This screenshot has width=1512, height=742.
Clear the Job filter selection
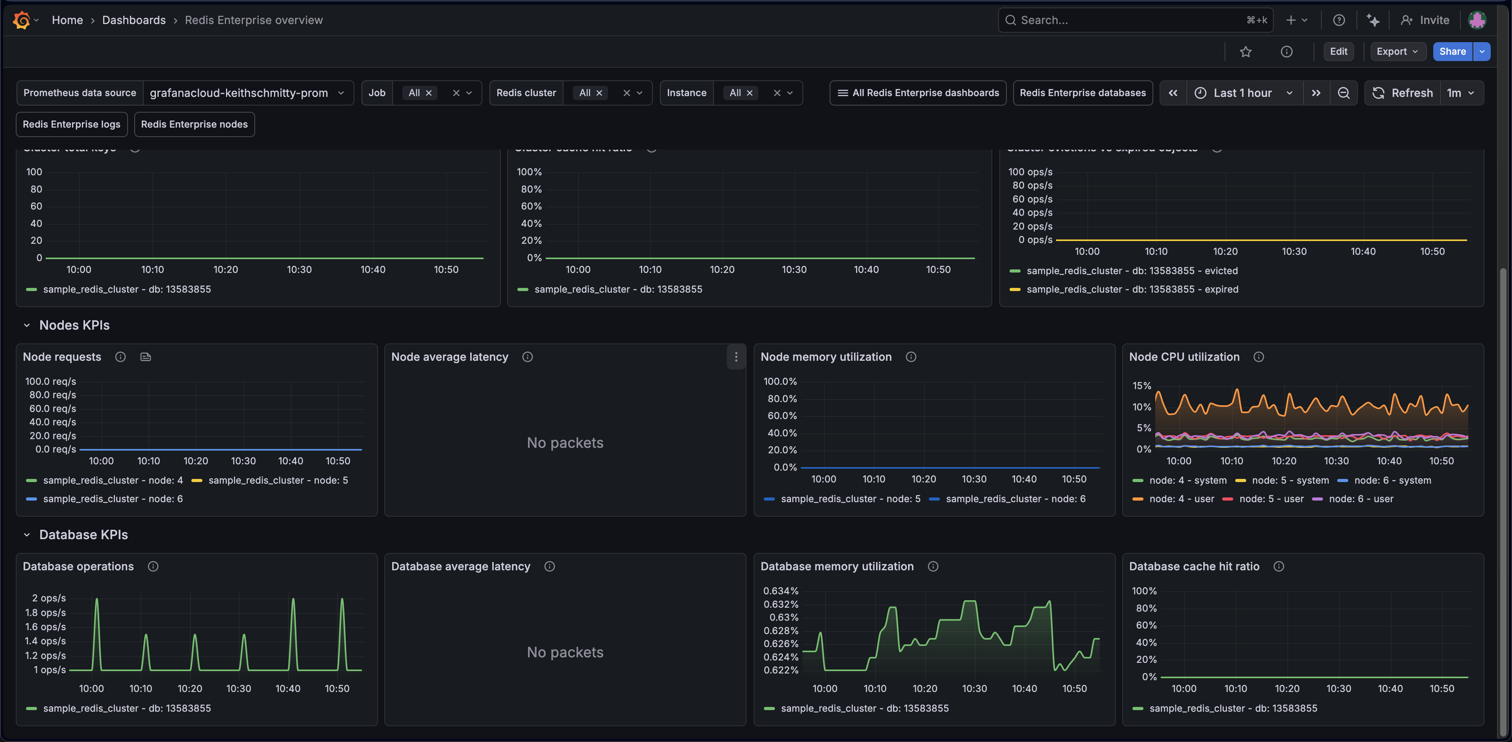456,93
